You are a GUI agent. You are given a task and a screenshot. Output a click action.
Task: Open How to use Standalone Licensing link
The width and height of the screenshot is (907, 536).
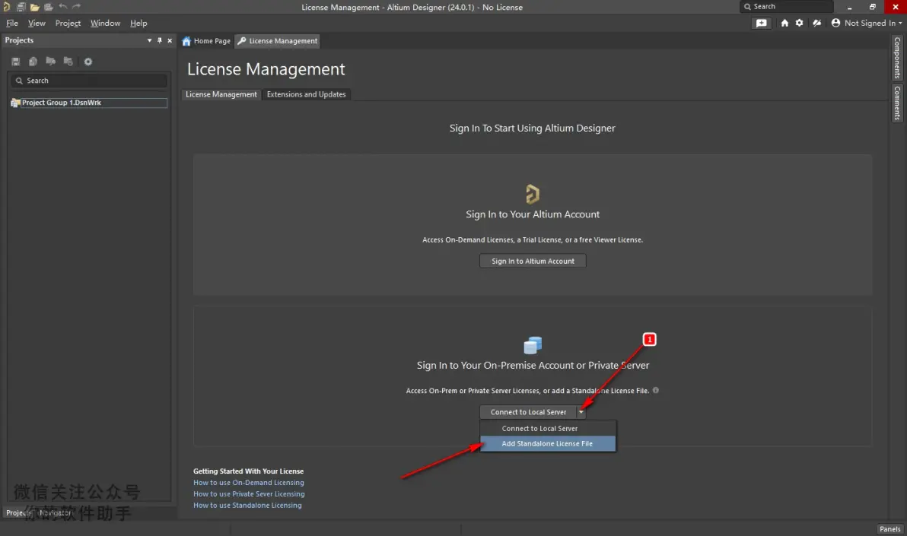(247, 505)
